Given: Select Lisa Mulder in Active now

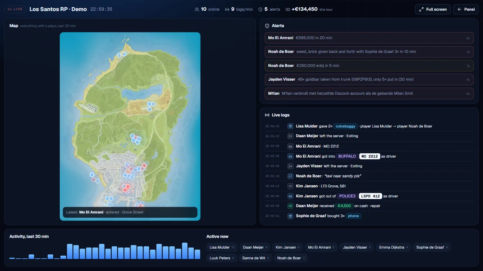Looking at the screenshot, I should (x=222, y=247).
